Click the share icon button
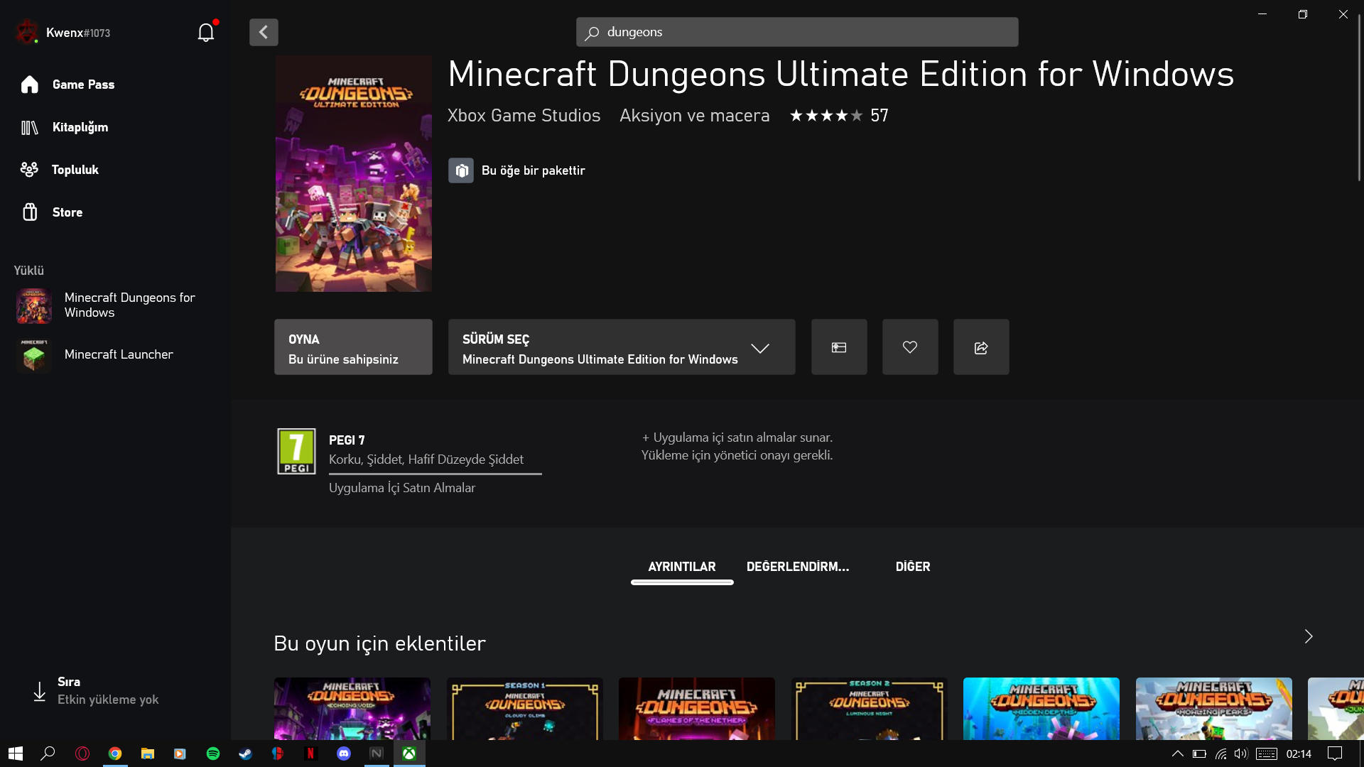The height and width of the screenshot is (767, 1364). pyautogui.click(x=981, y=347)
